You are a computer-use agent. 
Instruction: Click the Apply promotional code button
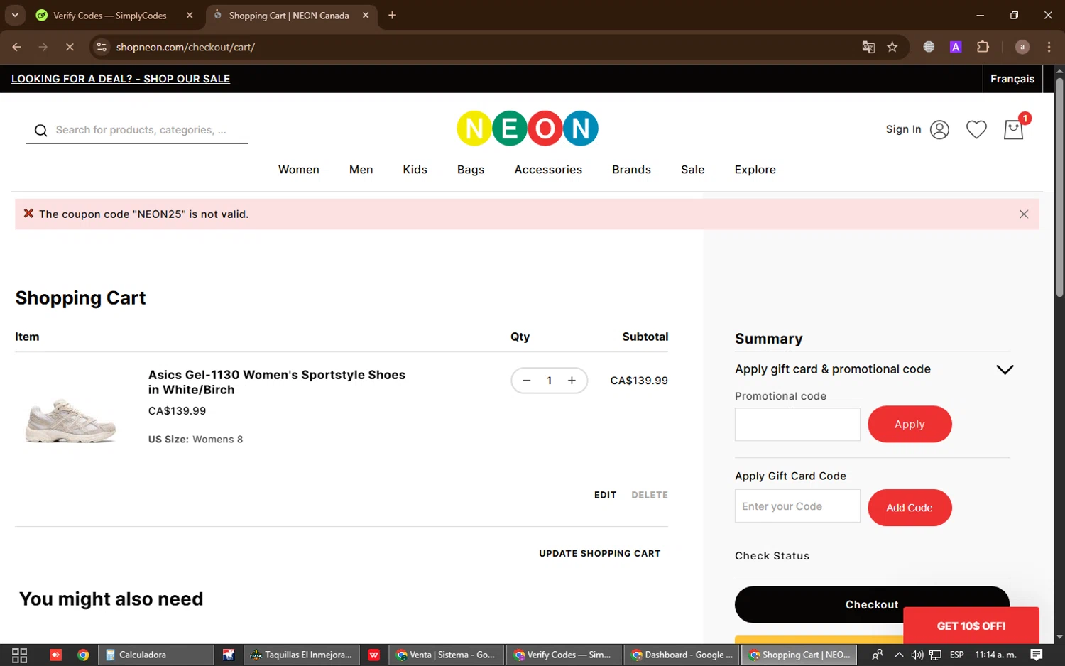(910, 424)
